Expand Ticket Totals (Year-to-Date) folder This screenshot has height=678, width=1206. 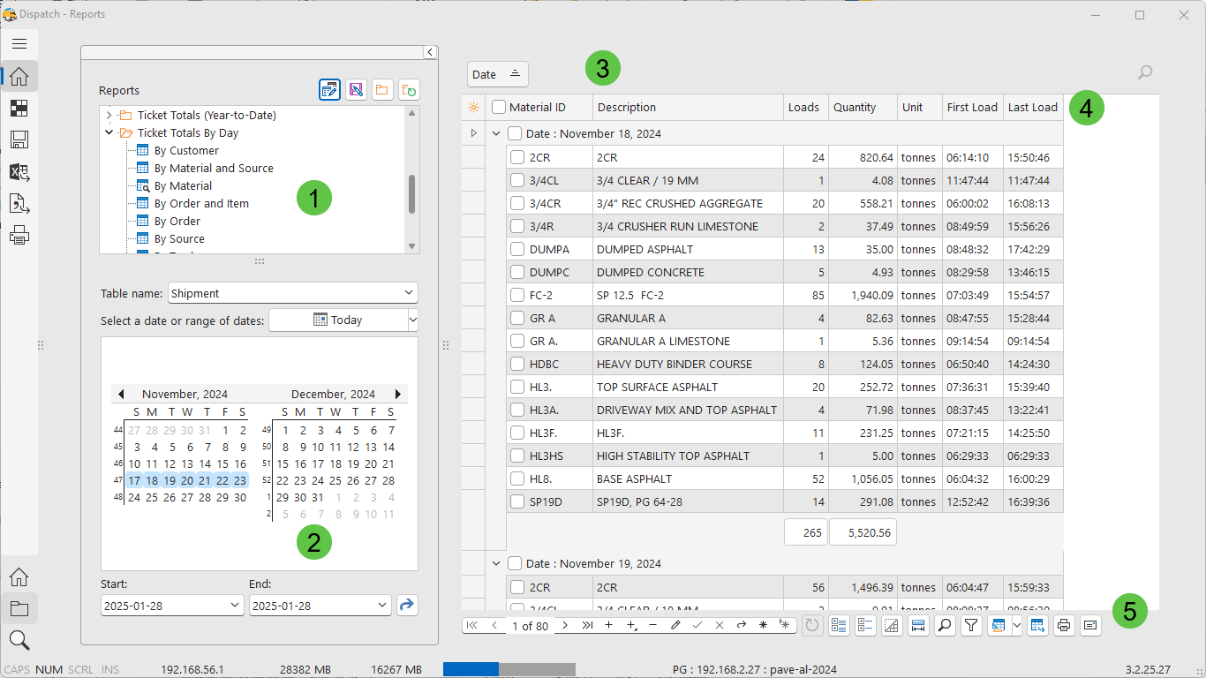109,116
